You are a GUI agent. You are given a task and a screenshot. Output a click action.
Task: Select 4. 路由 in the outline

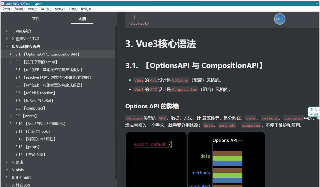coord(17,162)
